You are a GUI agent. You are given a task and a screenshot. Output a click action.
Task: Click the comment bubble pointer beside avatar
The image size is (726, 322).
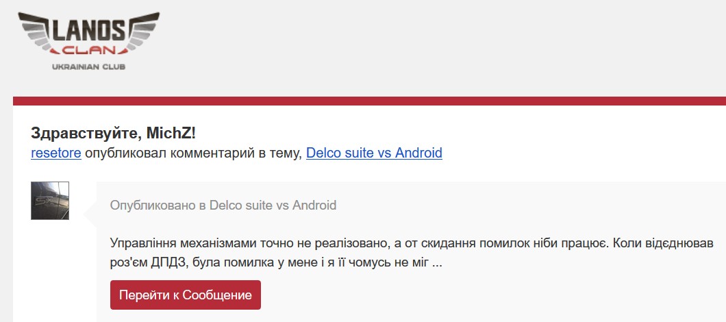pos(90,214)
